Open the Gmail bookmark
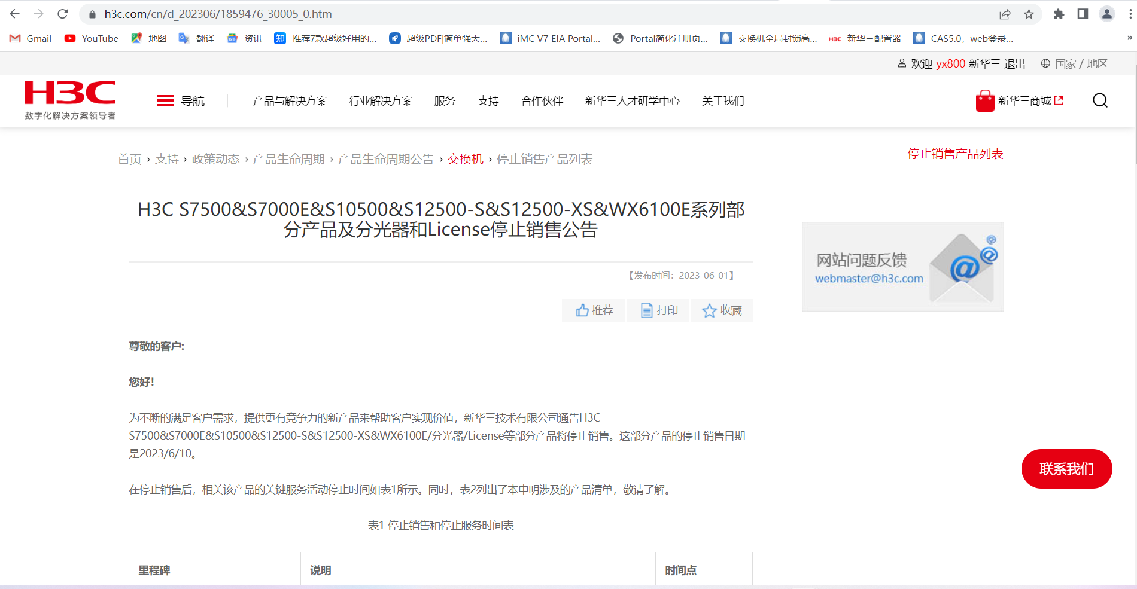Screen dimensions: 1137x589 pyautogui.click(x=31, y=38)
